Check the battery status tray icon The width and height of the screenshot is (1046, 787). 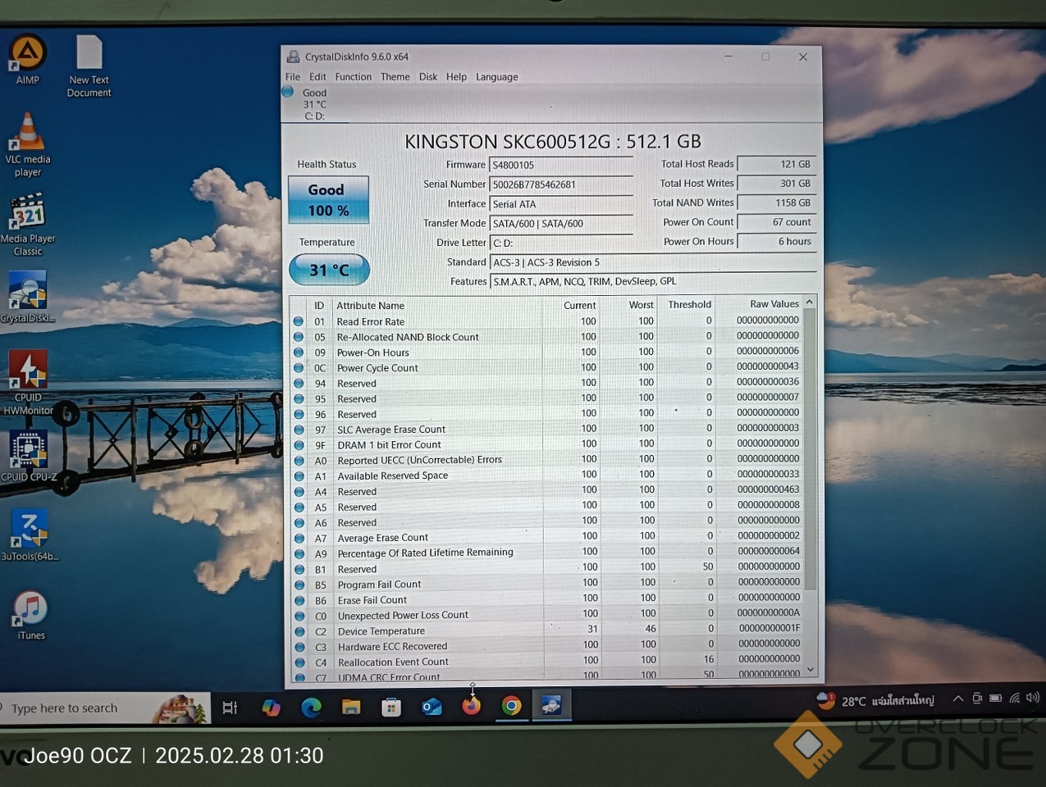pyautogui.click(x=995, y=698)
